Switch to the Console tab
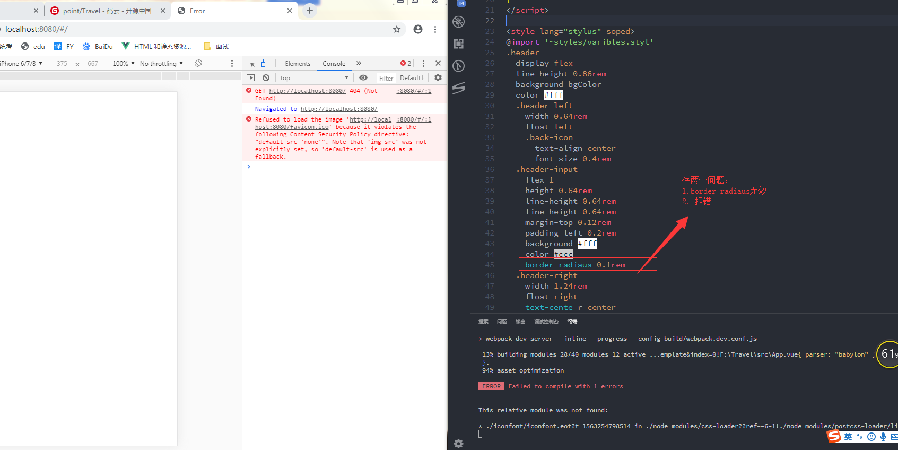898x450 pixels. coord(334,64)
